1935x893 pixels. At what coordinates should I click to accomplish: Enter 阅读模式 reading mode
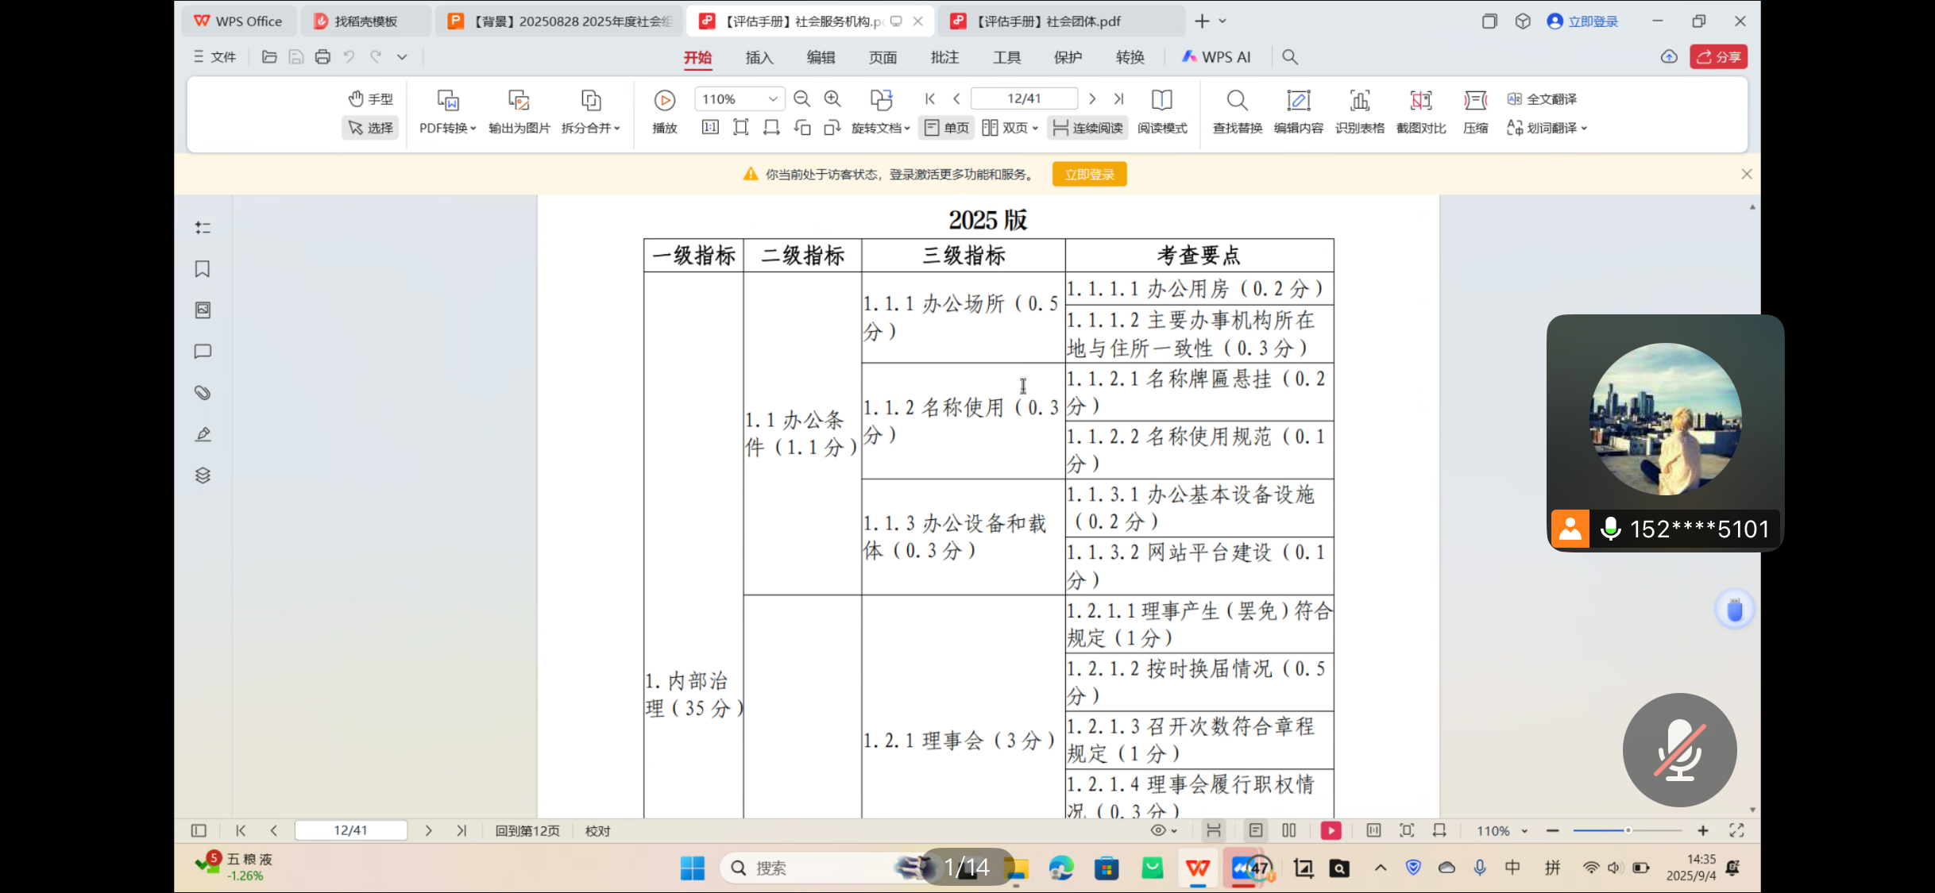1162,111
